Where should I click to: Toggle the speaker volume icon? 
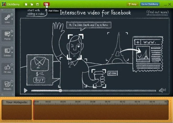162,90
